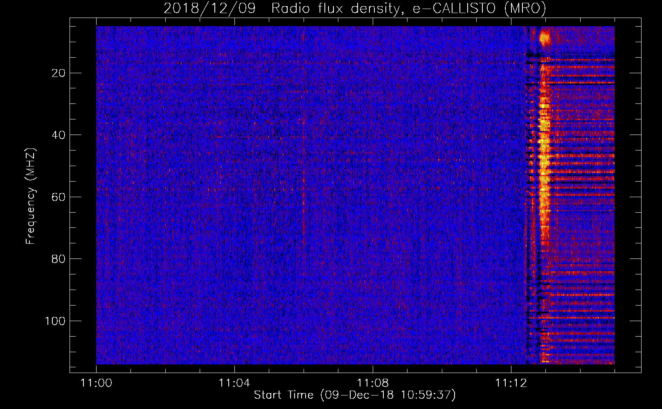
Task: Click the plot title 'Radio flux density, e-CALLISTO (MRO)'
Action: pos(409,8)
